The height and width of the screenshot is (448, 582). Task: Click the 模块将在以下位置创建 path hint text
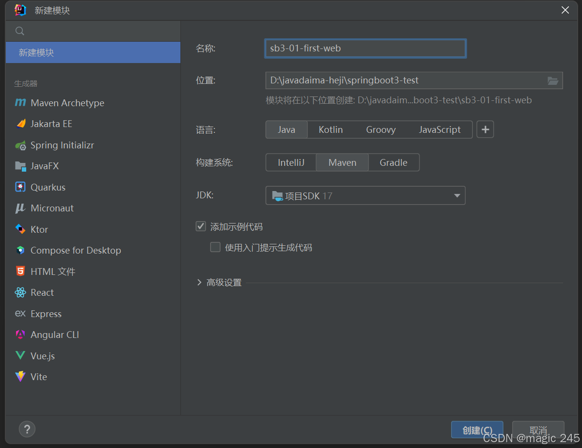(399, 100)
